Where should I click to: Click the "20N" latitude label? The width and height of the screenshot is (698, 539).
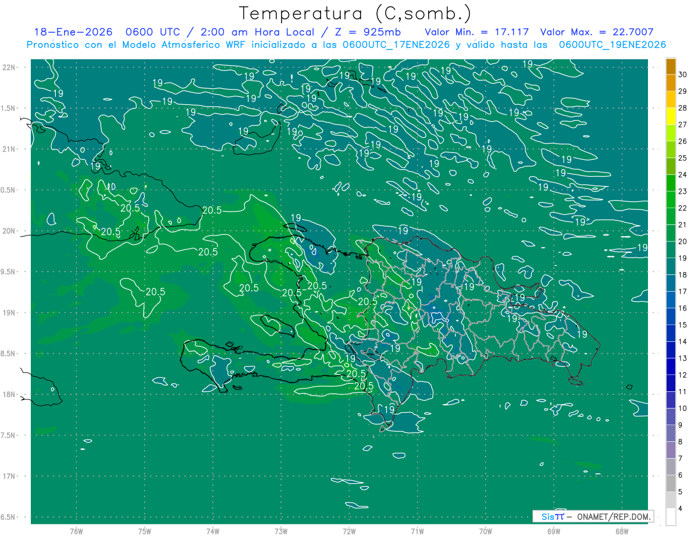(9, 231)
